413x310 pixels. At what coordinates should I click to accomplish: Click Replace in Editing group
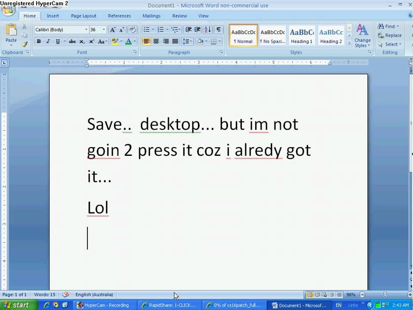[390, 36]
